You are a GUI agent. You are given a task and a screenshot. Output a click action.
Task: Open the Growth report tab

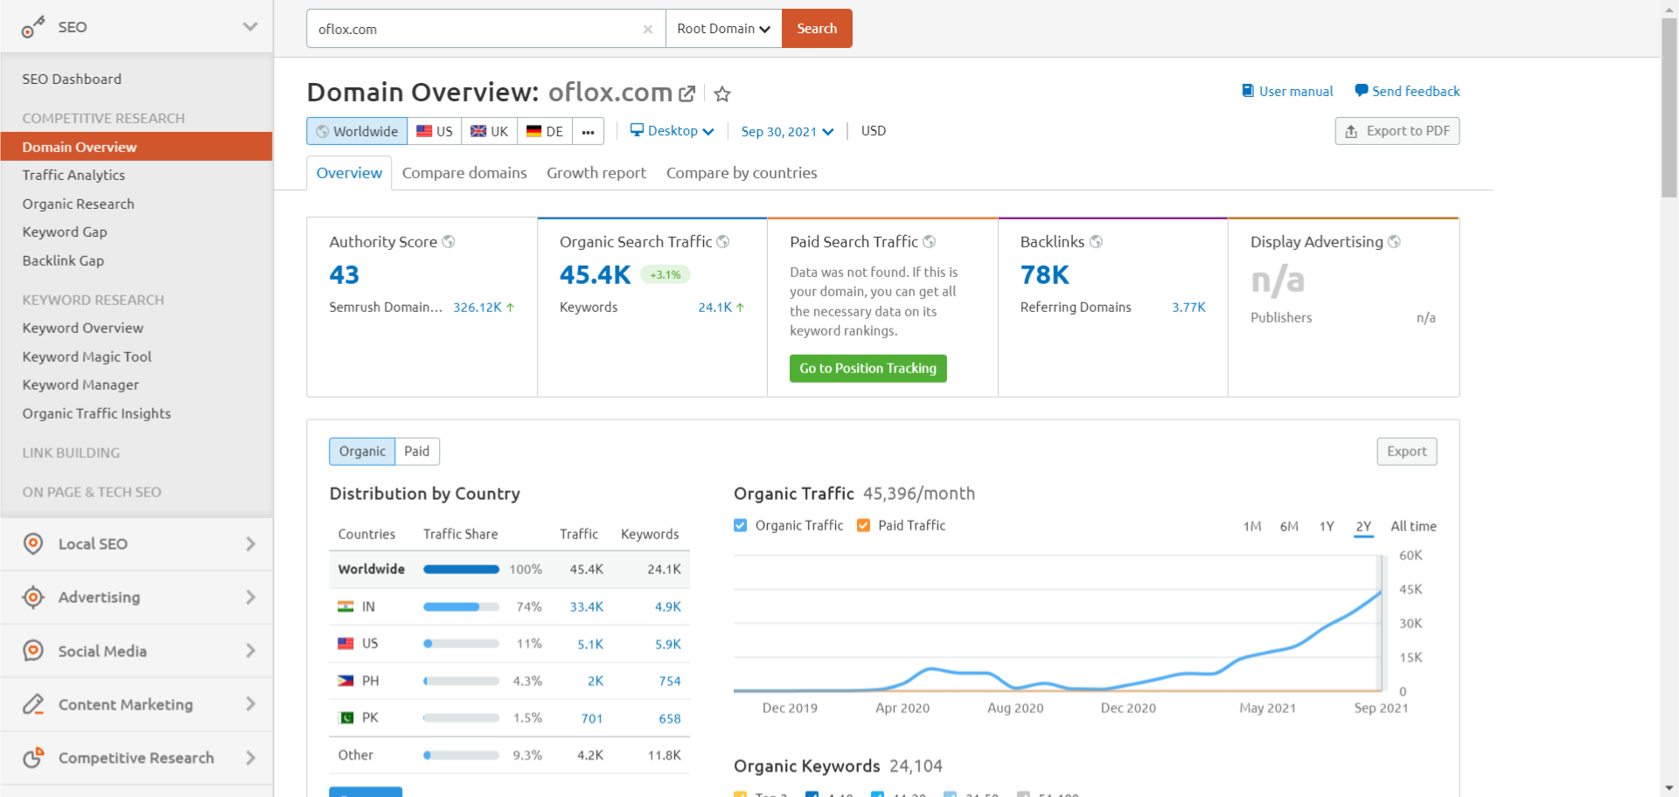[596, 172]
